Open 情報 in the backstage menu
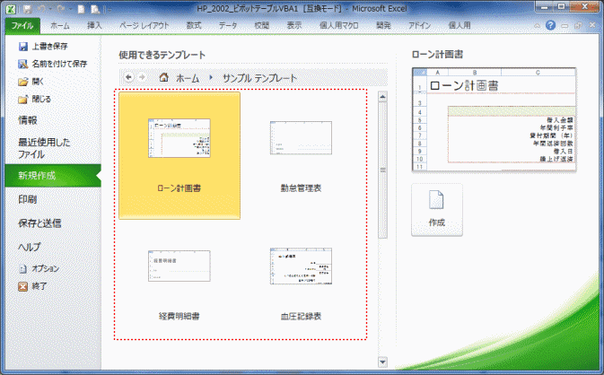The height and width of the screenshot is (375, 604). click(28, 119)
